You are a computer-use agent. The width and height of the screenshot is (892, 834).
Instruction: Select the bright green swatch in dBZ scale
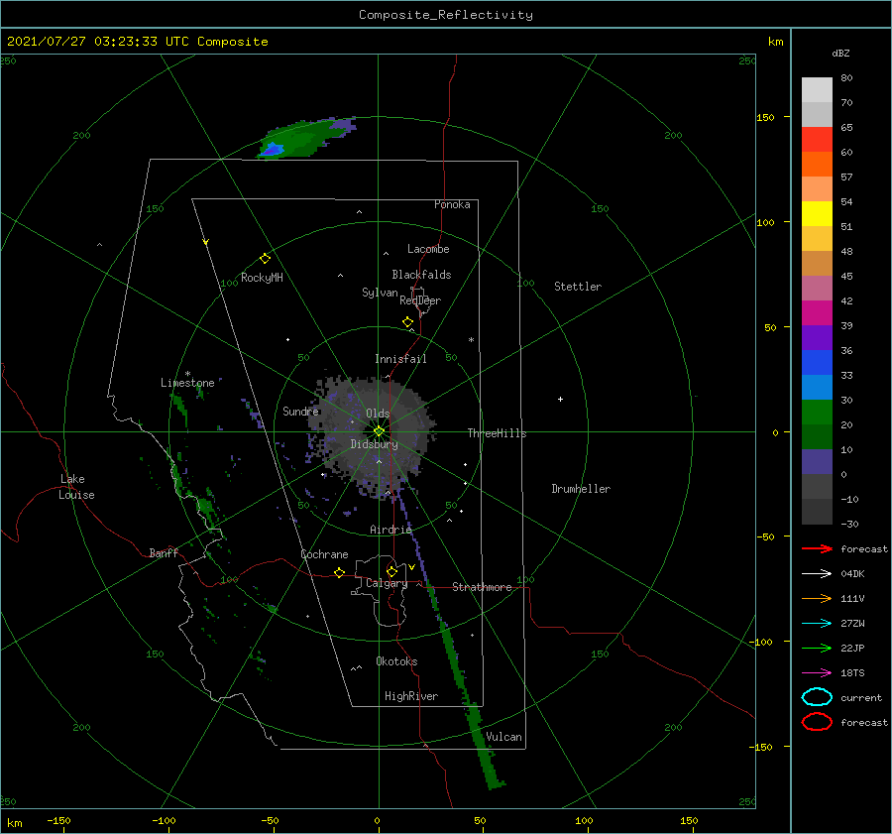pos(817,413)
